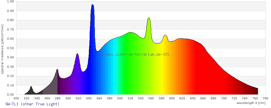Click the 540 tick on x-axis
271x108 pixels.
(x=141, y=98)
